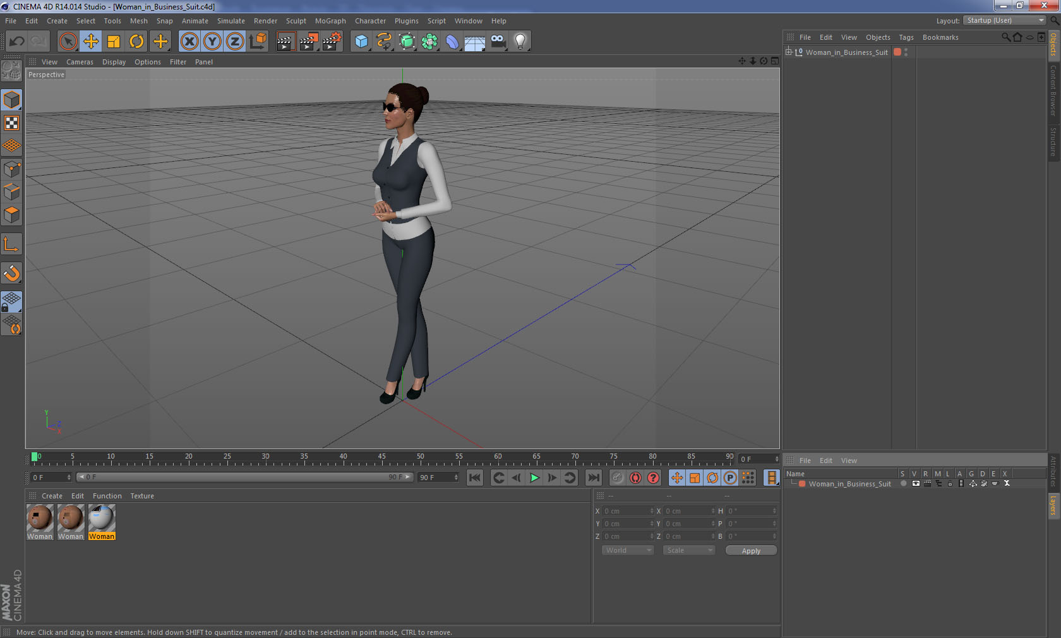This screenshot has height=638, width=1061.
Task: Open the Cameras viewport menu
Action: click(x=80, y=62)
